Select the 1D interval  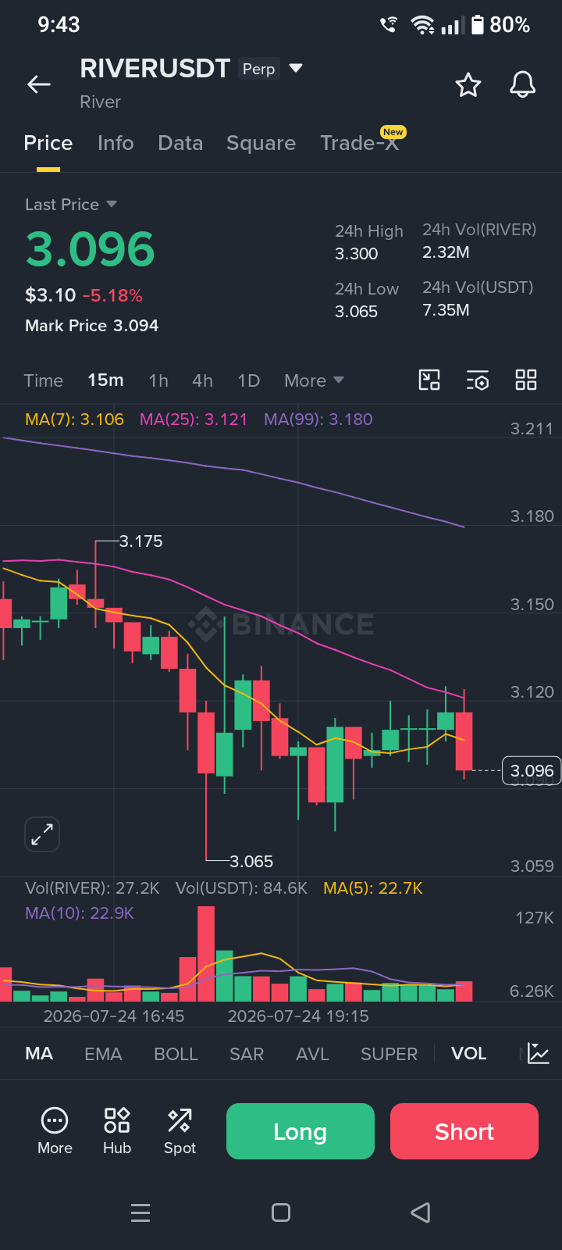point(248,380)
